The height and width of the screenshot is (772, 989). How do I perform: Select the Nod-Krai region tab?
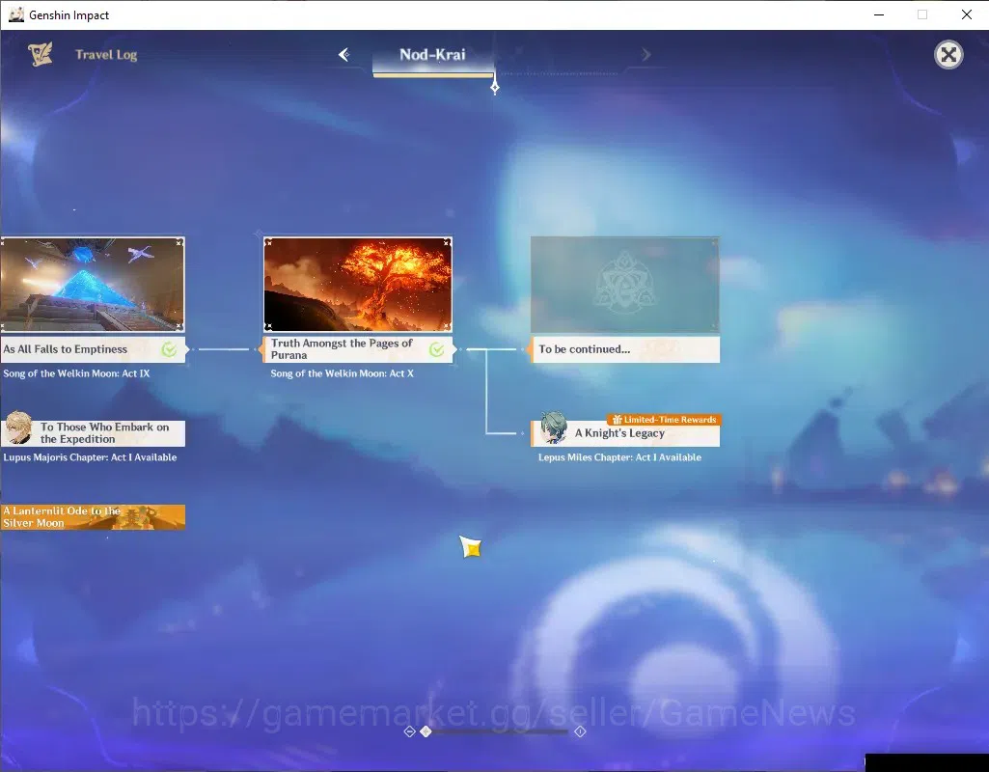[432, 55]
